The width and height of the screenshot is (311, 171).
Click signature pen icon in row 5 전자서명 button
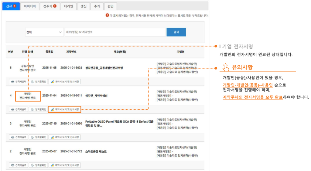[x=52, y=82]
